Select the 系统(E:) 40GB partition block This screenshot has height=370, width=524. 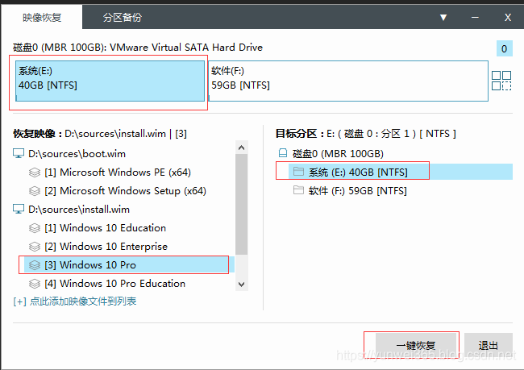pyautogui.click(x=110, y=81)
